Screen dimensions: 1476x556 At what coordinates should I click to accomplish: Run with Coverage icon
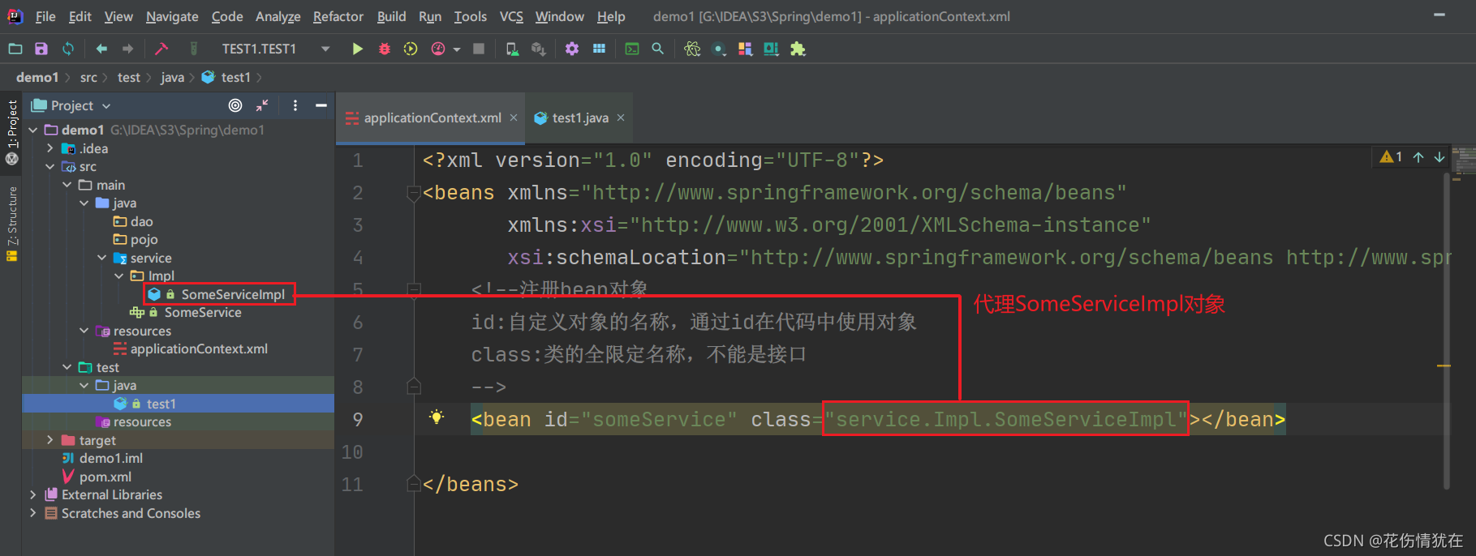point(411,49)
